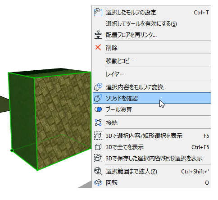Choose ソリッドを確認 highlighted entry
The width and height of the screenshot is (218, 200).
click(x=152, y=98)
